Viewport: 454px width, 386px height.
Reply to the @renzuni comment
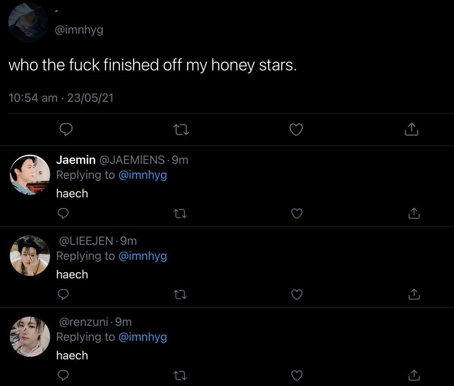(x=63, y=375)
